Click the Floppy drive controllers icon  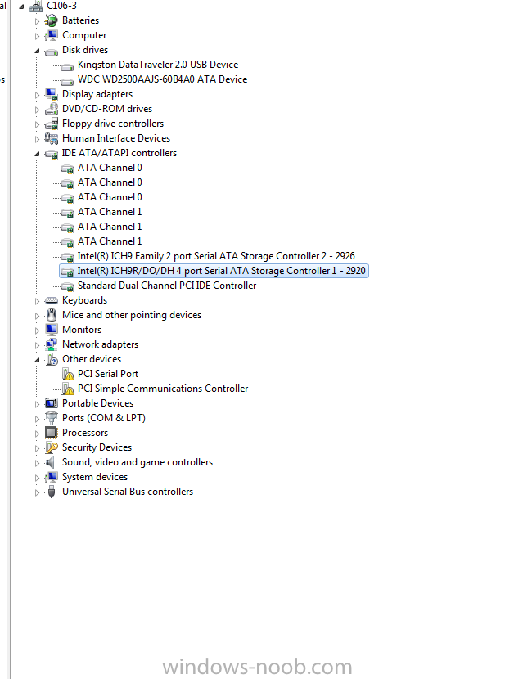click(51, 124)
